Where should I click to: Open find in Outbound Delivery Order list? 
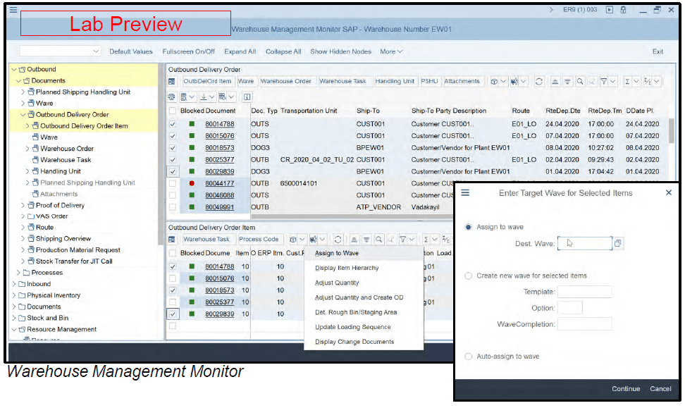coord(580,82)
